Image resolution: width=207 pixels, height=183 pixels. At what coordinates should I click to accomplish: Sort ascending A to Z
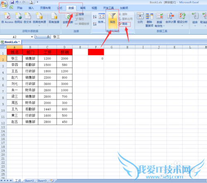click(95, 17)
